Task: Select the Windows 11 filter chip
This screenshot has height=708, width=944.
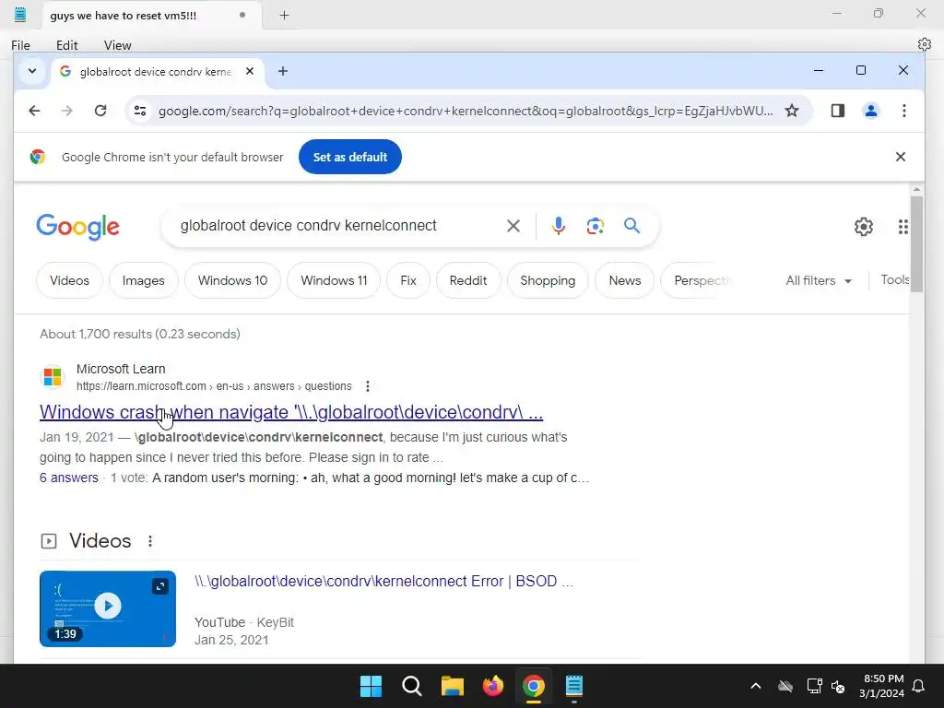Action: [334, 280]
